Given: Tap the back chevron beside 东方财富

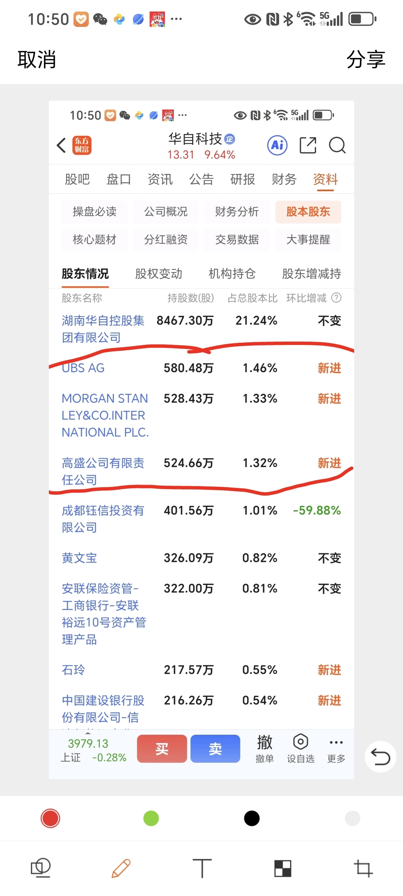Looking at the screenshot, I should [62, 145].
